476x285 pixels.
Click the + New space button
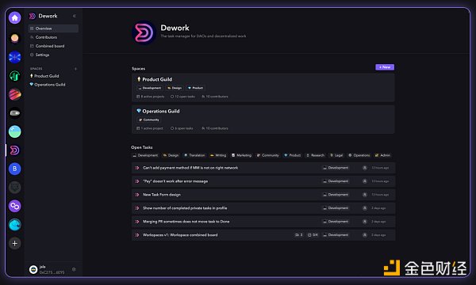pyautogui.click(x=385, y=67)
